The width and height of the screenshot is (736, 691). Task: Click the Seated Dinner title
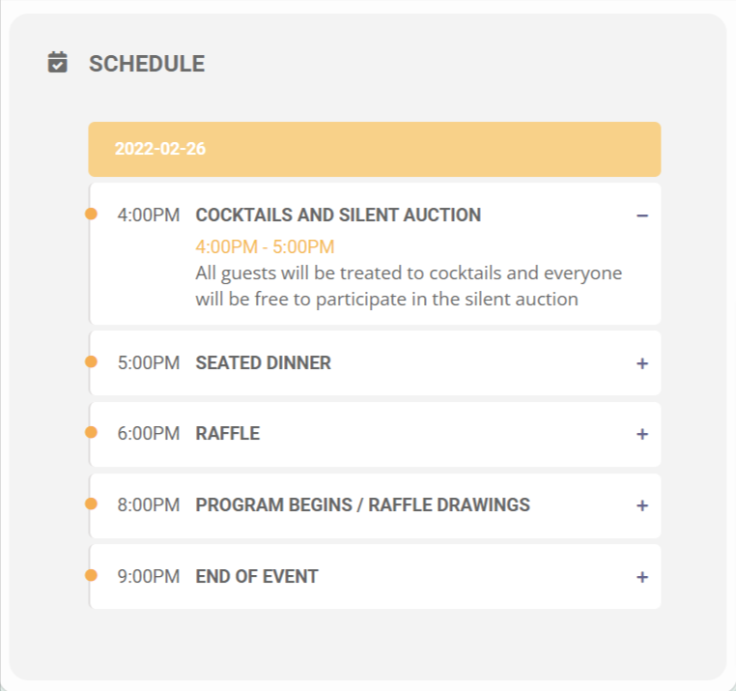pyautogui.click(x=264, y=363)
